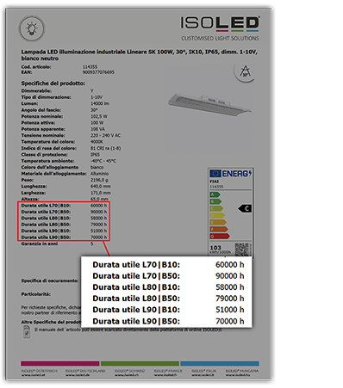
Task: Click the 'Temperatura del colore' value 4000K
Action: pos(97,142)
